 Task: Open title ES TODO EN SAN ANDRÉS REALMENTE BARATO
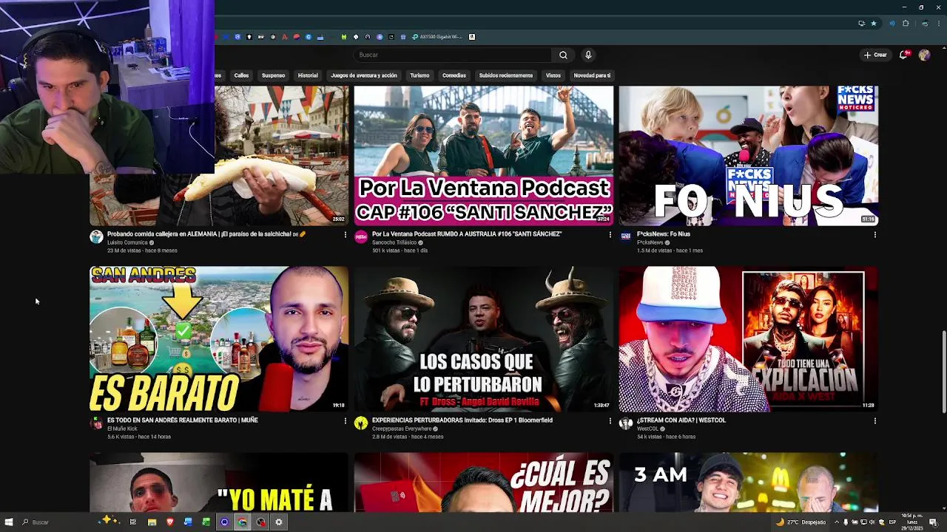click(x=183, y=420)
